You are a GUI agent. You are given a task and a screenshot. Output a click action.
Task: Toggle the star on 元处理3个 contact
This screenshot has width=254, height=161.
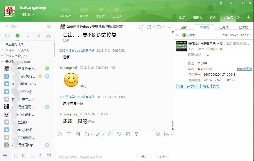[40, 76]
